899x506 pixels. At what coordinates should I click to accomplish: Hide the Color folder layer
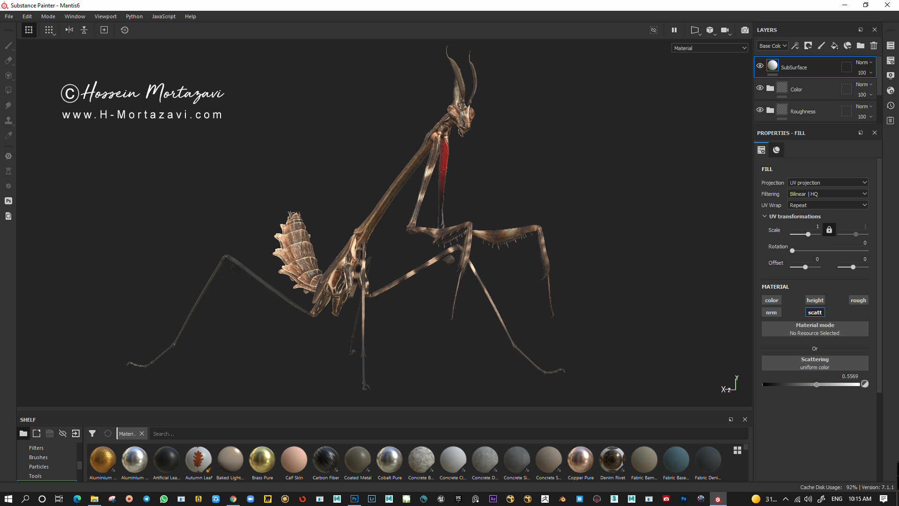(x=760, y=88)
